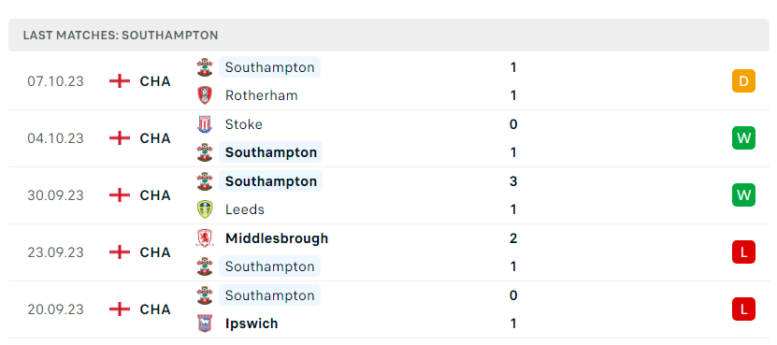Image resolution: width=777 pixels, height=345 pixels.
Task: Open the Middlesbrough team link
Action: pos(277,238)
